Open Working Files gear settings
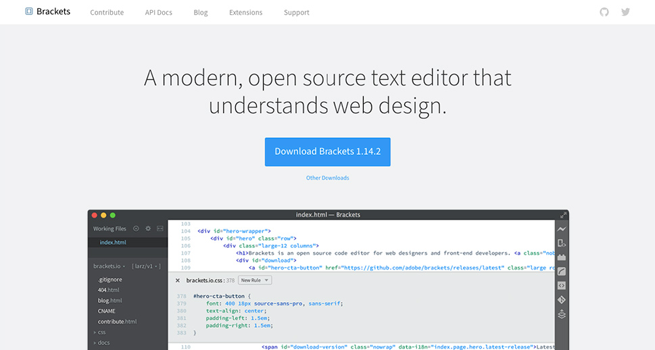 pos(148,228)
